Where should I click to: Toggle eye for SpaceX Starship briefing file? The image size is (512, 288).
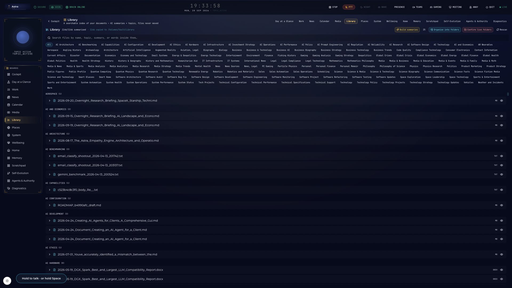502,101
